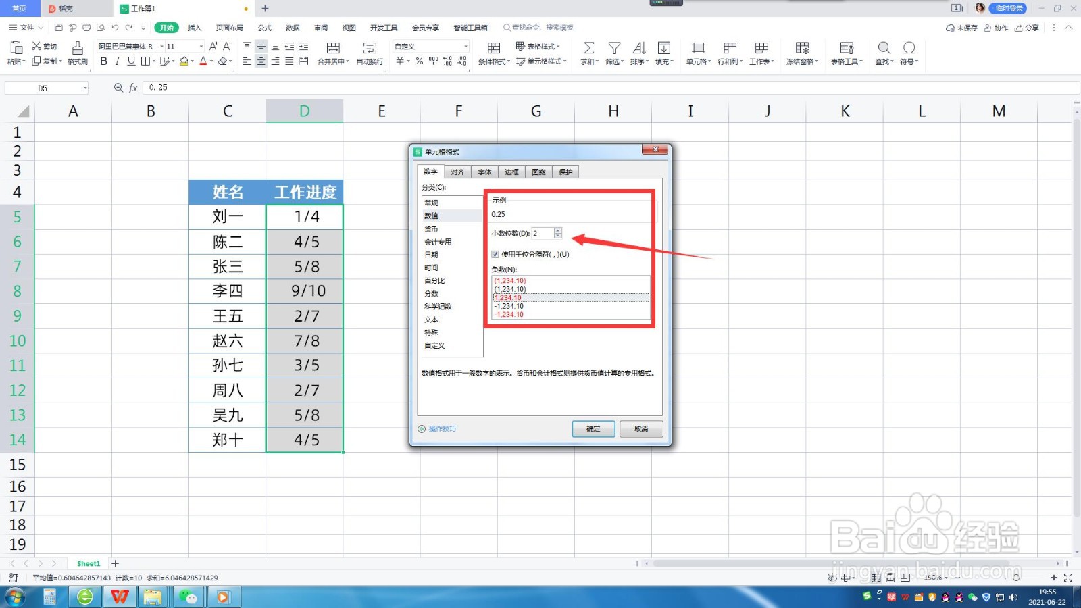
Task: Toggle Bold formatting
Action: tap(103, 61)
